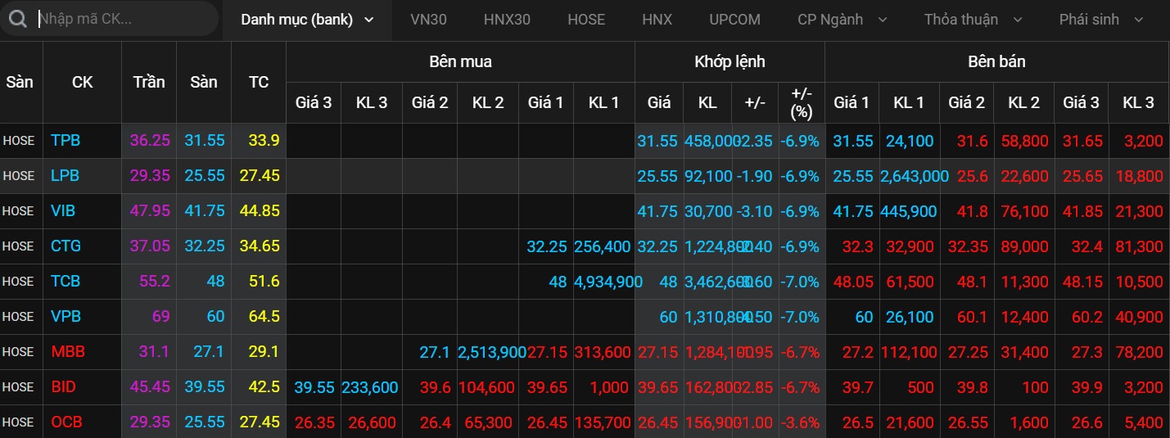Viewport: 1170px width, 438px height.
Task: Select the MBB stock symbol
Action: pos(66,352)
